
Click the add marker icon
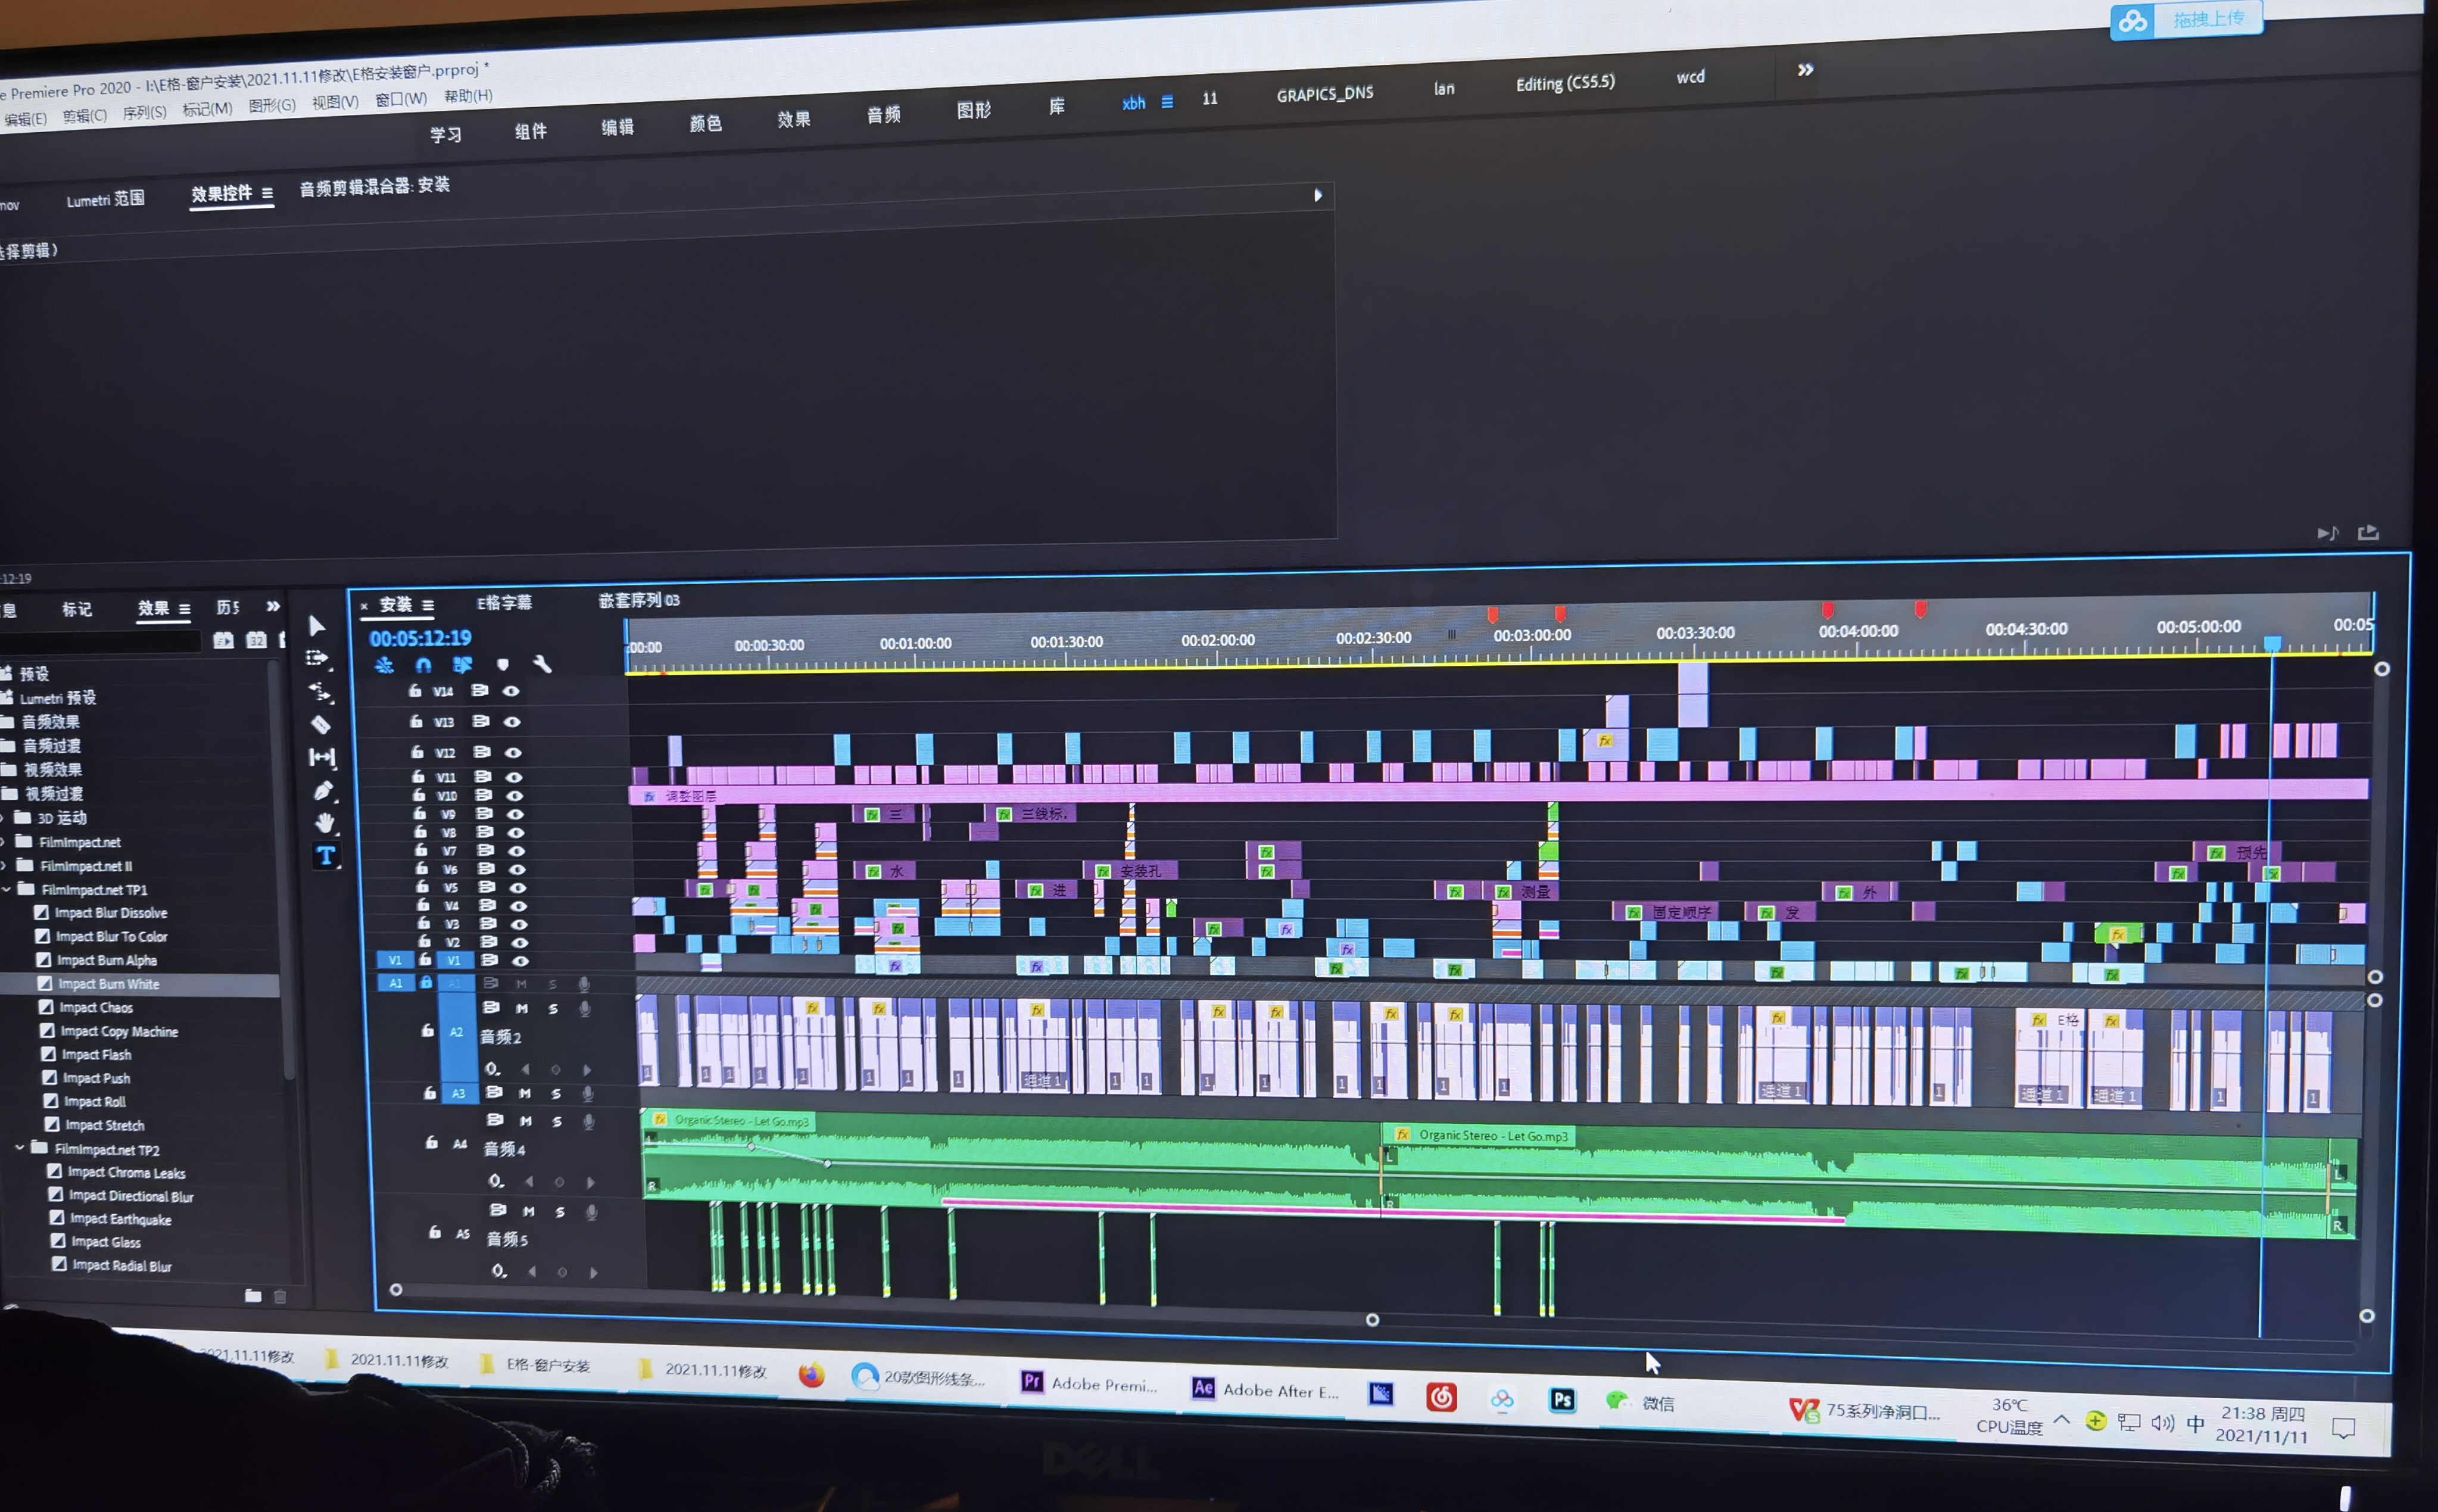tap(503, 664)
